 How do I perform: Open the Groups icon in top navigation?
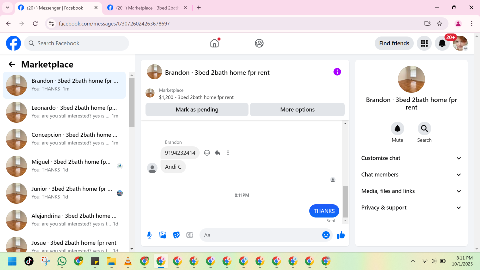[259, 43]
